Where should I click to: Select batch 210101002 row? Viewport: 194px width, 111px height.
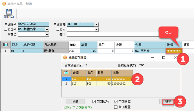(x=97, y=84)
